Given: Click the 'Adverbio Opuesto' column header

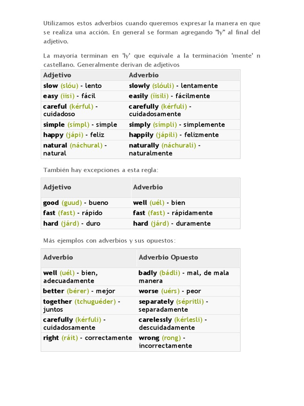Looking at the screenshot, I should pyautogui.click(x=168, y=257).
